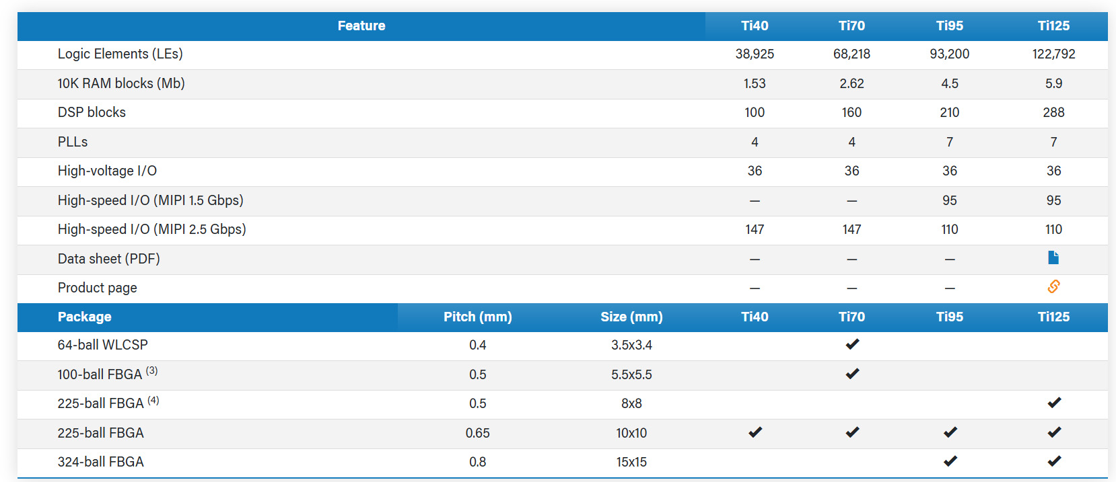
Task: Click the 100 DSP blocks value
Action: click(755, 112)
